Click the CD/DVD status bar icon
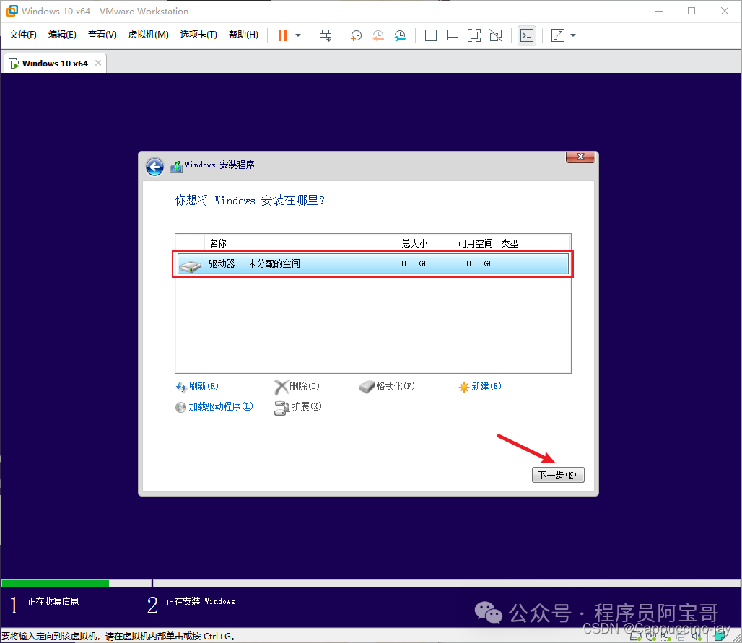742x643 pixels. pos(651,637)
